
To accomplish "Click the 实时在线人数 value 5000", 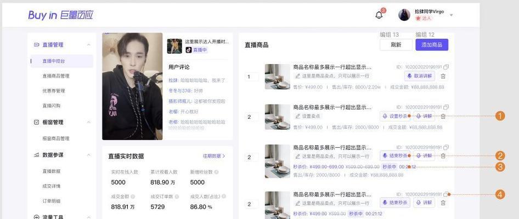I will point(118,182).
